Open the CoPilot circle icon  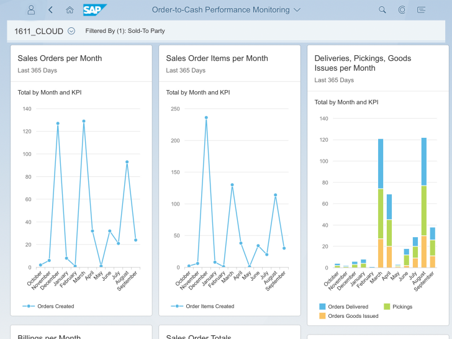pyautogui.click(x=402, y=10)
